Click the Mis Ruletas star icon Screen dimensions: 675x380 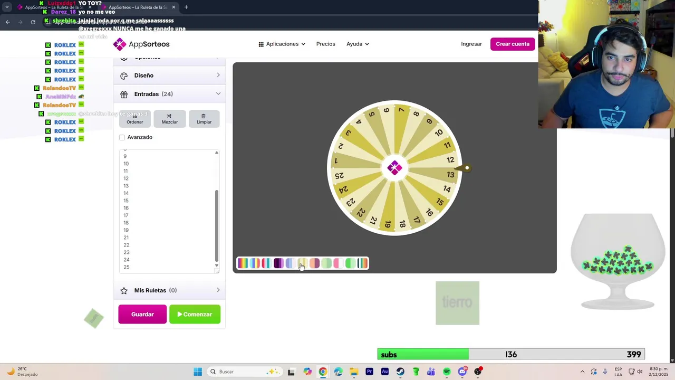[x=124, y=290]
